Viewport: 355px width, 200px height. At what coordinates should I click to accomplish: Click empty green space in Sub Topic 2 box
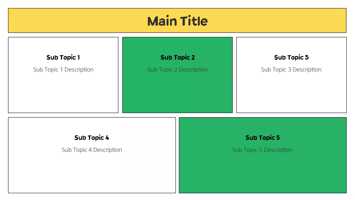coord(177,94)
